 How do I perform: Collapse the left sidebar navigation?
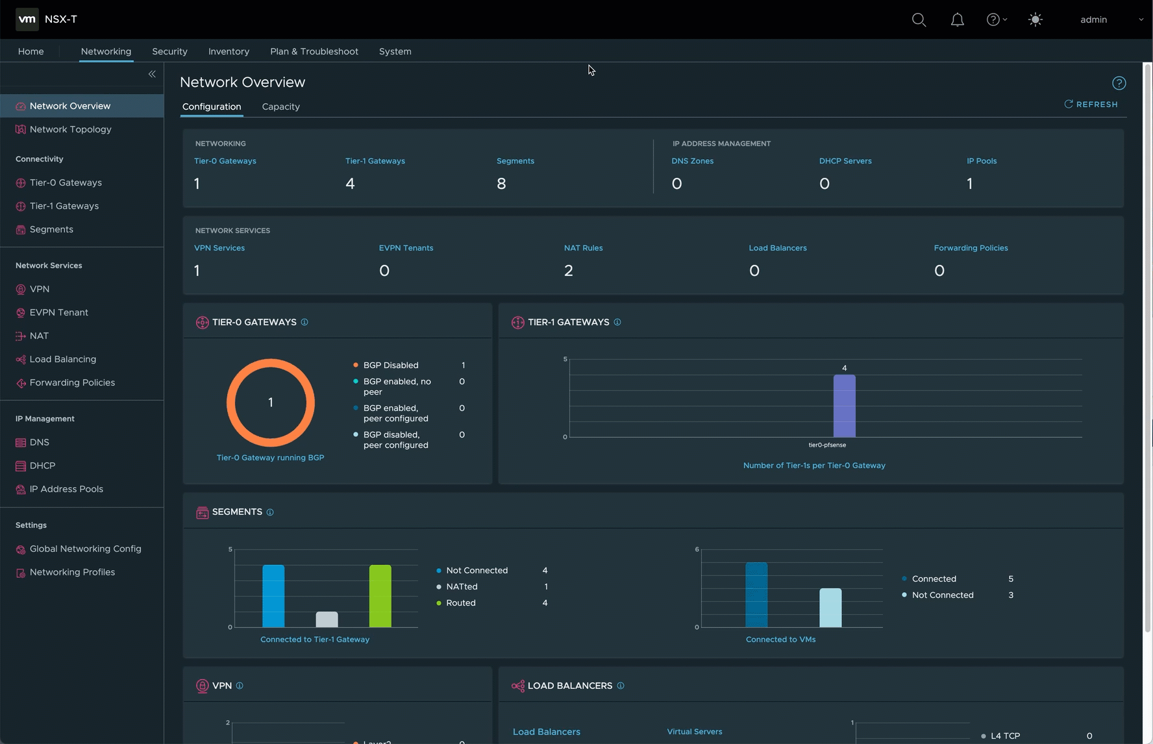(152, 74)
